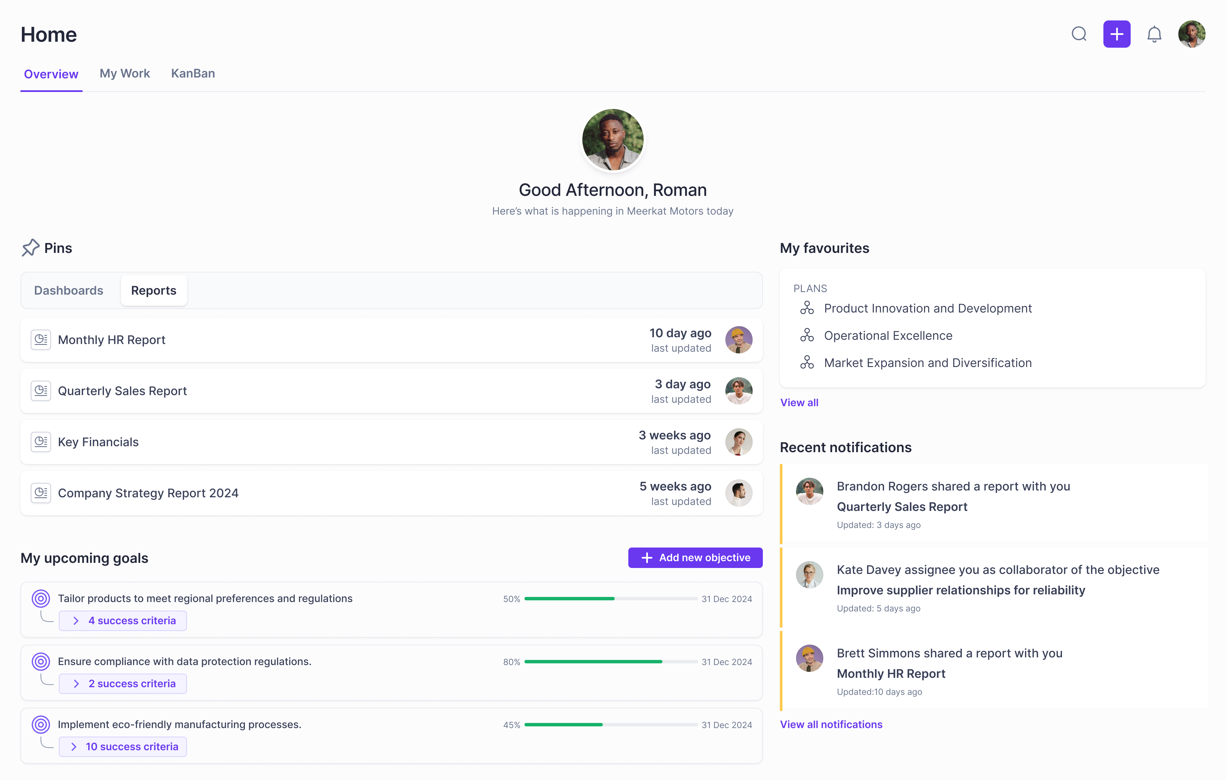1226x780 pixels.
Task: Click the 50% progress bar for Tailor products
Action: 610,599
